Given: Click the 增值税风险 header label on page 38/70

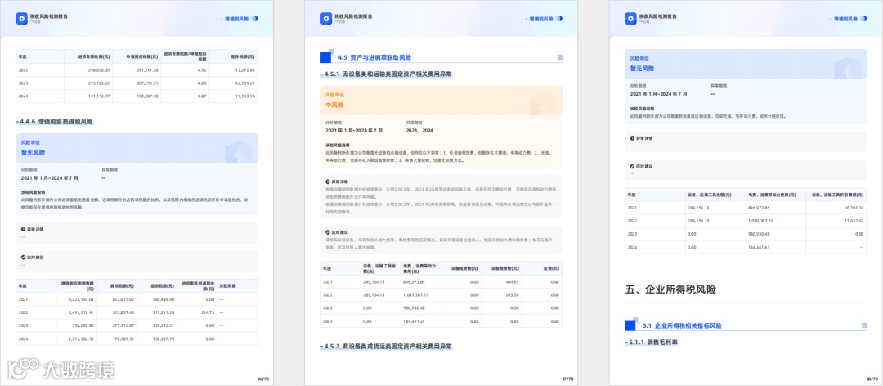Looking at the screenshot, I should pos(845,19).
